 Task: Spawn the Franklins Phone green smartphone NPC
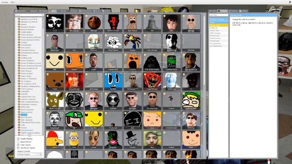click(172, 62)
